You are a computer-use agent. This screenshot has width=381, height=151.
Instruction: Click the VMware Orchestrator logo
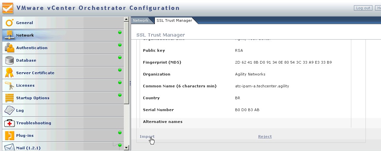click(8, 8)
